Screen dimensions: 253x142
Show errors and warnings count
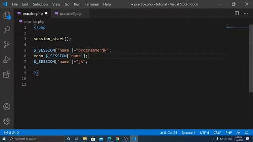(x=11, y=133)
